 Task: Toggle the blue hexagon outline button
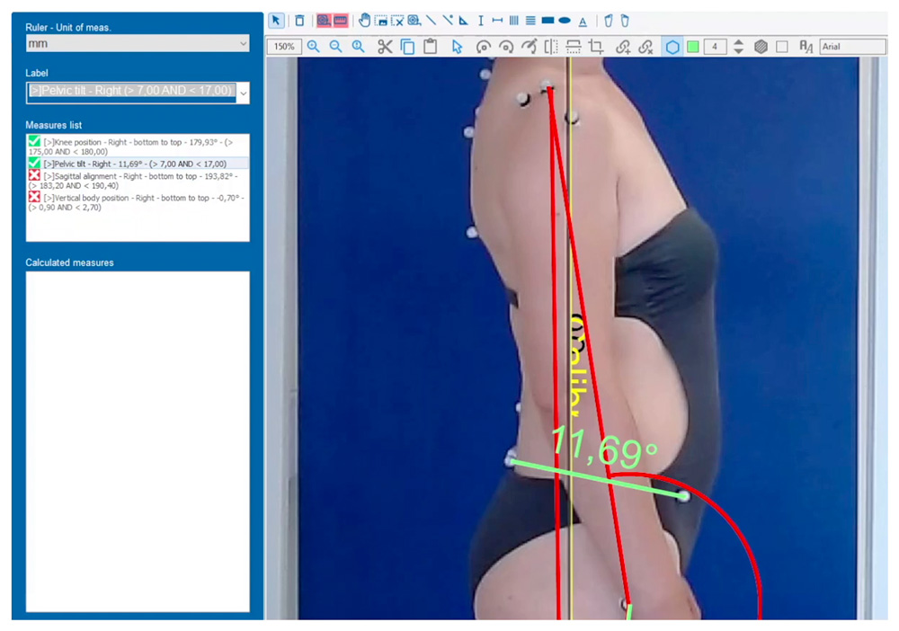(x=672, y=47)
